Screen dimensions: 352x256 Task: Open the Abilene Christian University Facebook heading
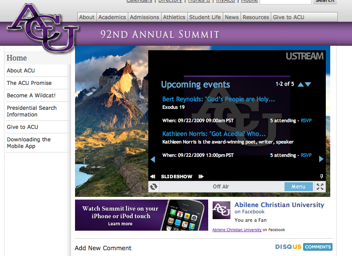click(x=279, y=205)
